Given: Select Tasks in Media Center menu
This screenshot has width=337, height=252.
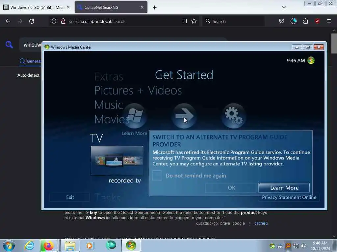Looking at the screenshot, I should click(108, 197).
